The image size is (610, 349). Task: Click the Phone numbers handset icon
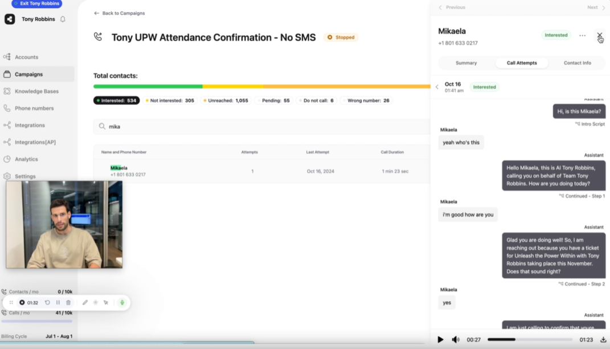click(7, 108)
